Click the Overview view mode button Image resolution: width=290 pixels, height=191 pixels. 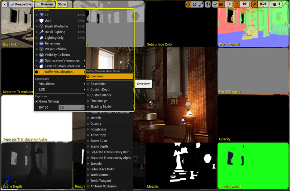pyautogui.click(x=45, y=4)
